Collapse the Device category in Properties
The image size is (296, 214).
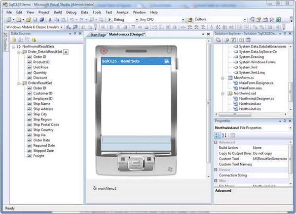click(216, 170)
